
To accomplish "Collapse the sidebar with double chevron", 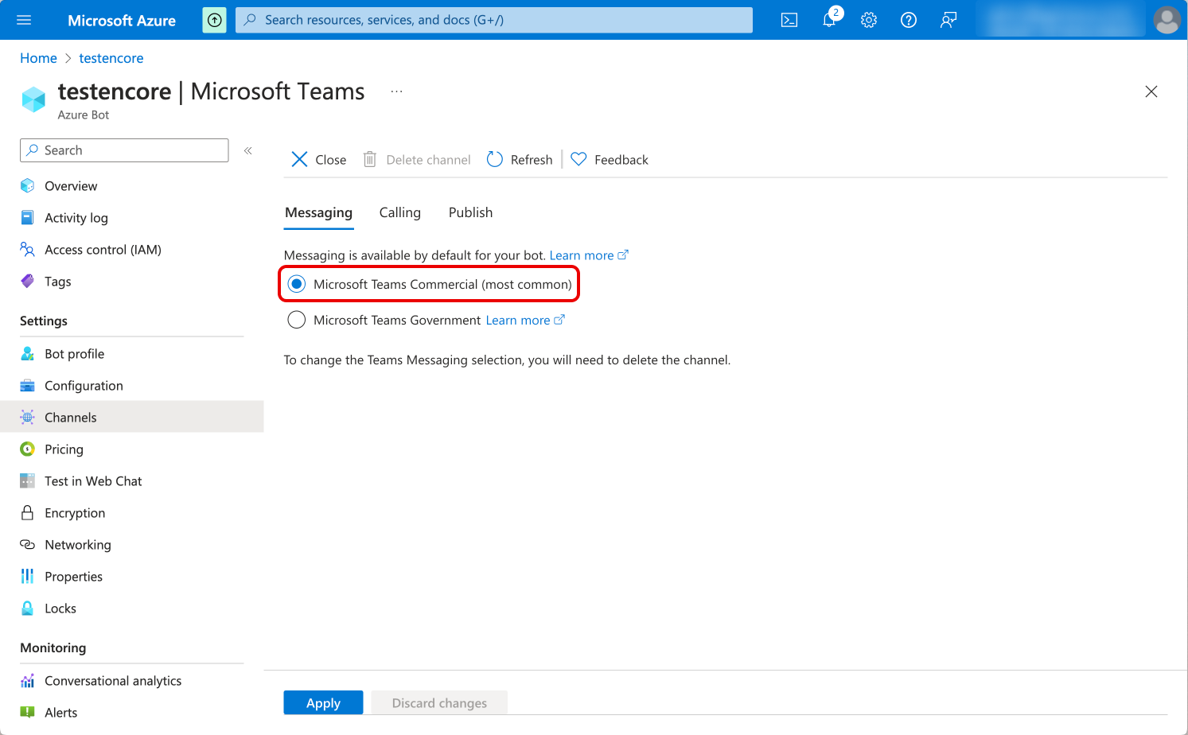I will (248, 150).
